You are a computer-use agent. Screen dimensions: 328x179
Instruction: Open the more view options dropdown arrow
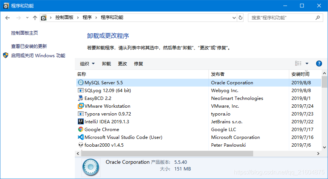(307, 64)
